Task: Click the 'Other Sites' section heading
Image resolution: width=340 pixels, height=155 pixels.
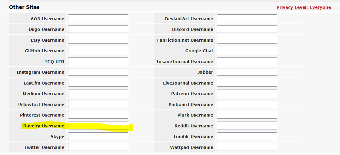Action: click(x=24, y=7)
